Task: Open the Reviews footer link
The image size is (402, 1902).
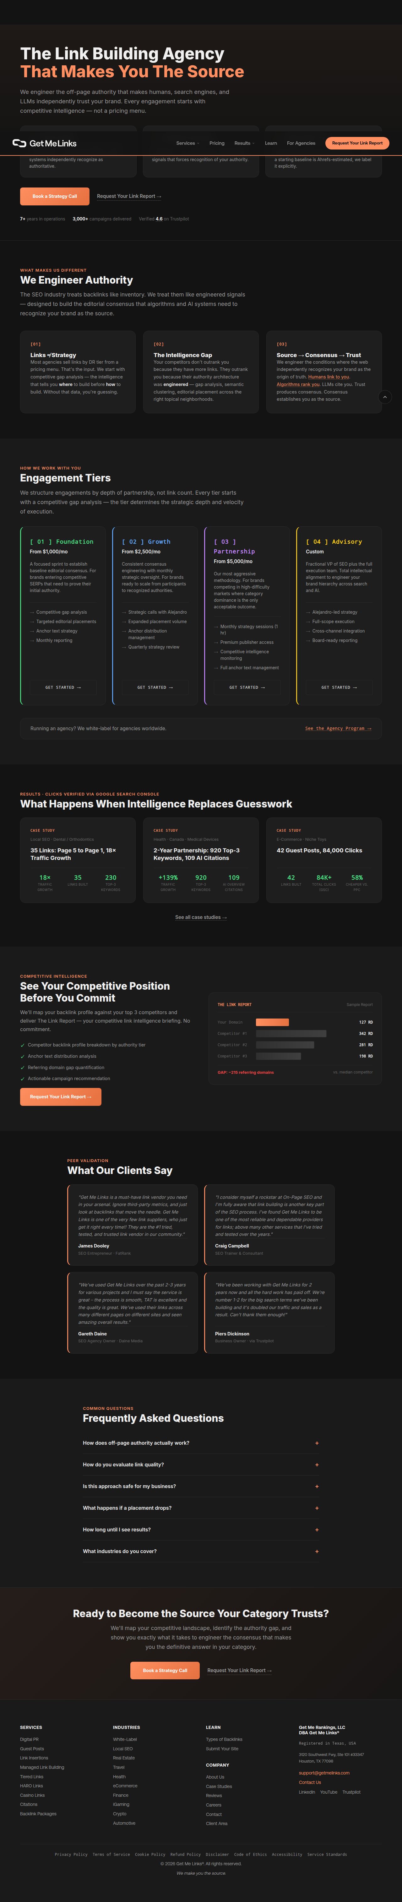Action: click(x=214, y=1795)
